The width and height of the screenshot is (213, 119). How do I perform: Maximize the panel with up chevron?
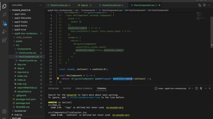click(206, 88)
